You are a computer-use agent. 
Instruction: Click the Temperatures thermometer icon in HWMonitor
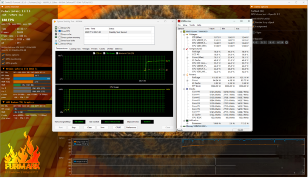coord(187,49)
